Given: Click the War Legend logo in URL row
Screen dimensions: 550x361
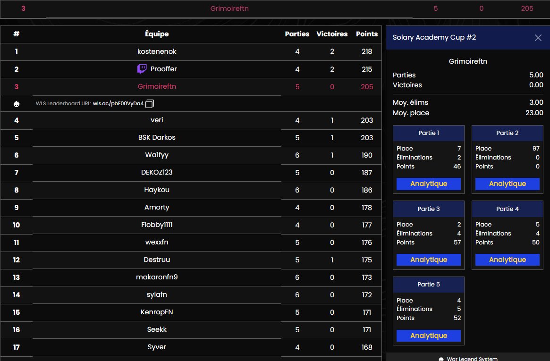Looking at the screenshot, I should [17, 104].
